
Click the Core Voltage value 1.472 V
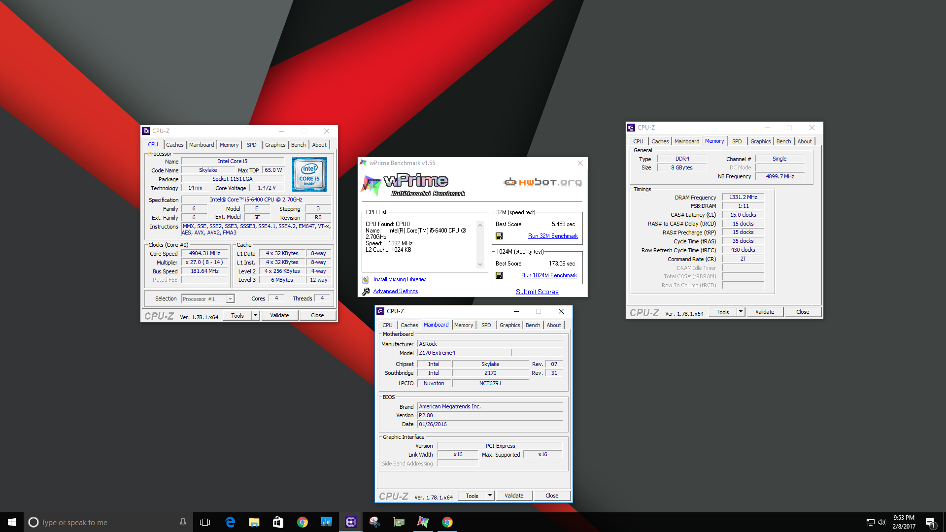coord(267,188)
